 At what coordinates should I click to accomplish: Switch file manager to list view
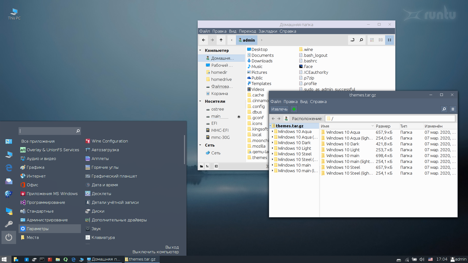coord(381,40)
